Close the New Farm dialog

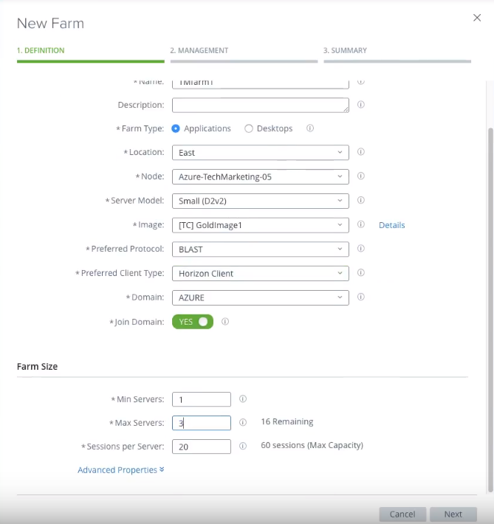point(477,18)
